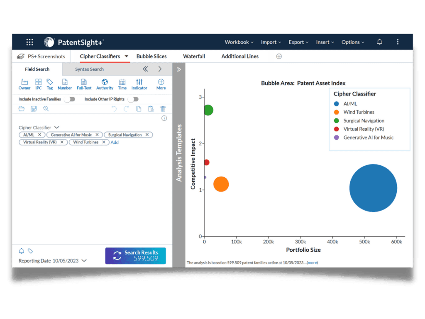This screenshot has height=319, width=425.
Task: Open the Reporting Date dropdown
Action: [84, 261]
